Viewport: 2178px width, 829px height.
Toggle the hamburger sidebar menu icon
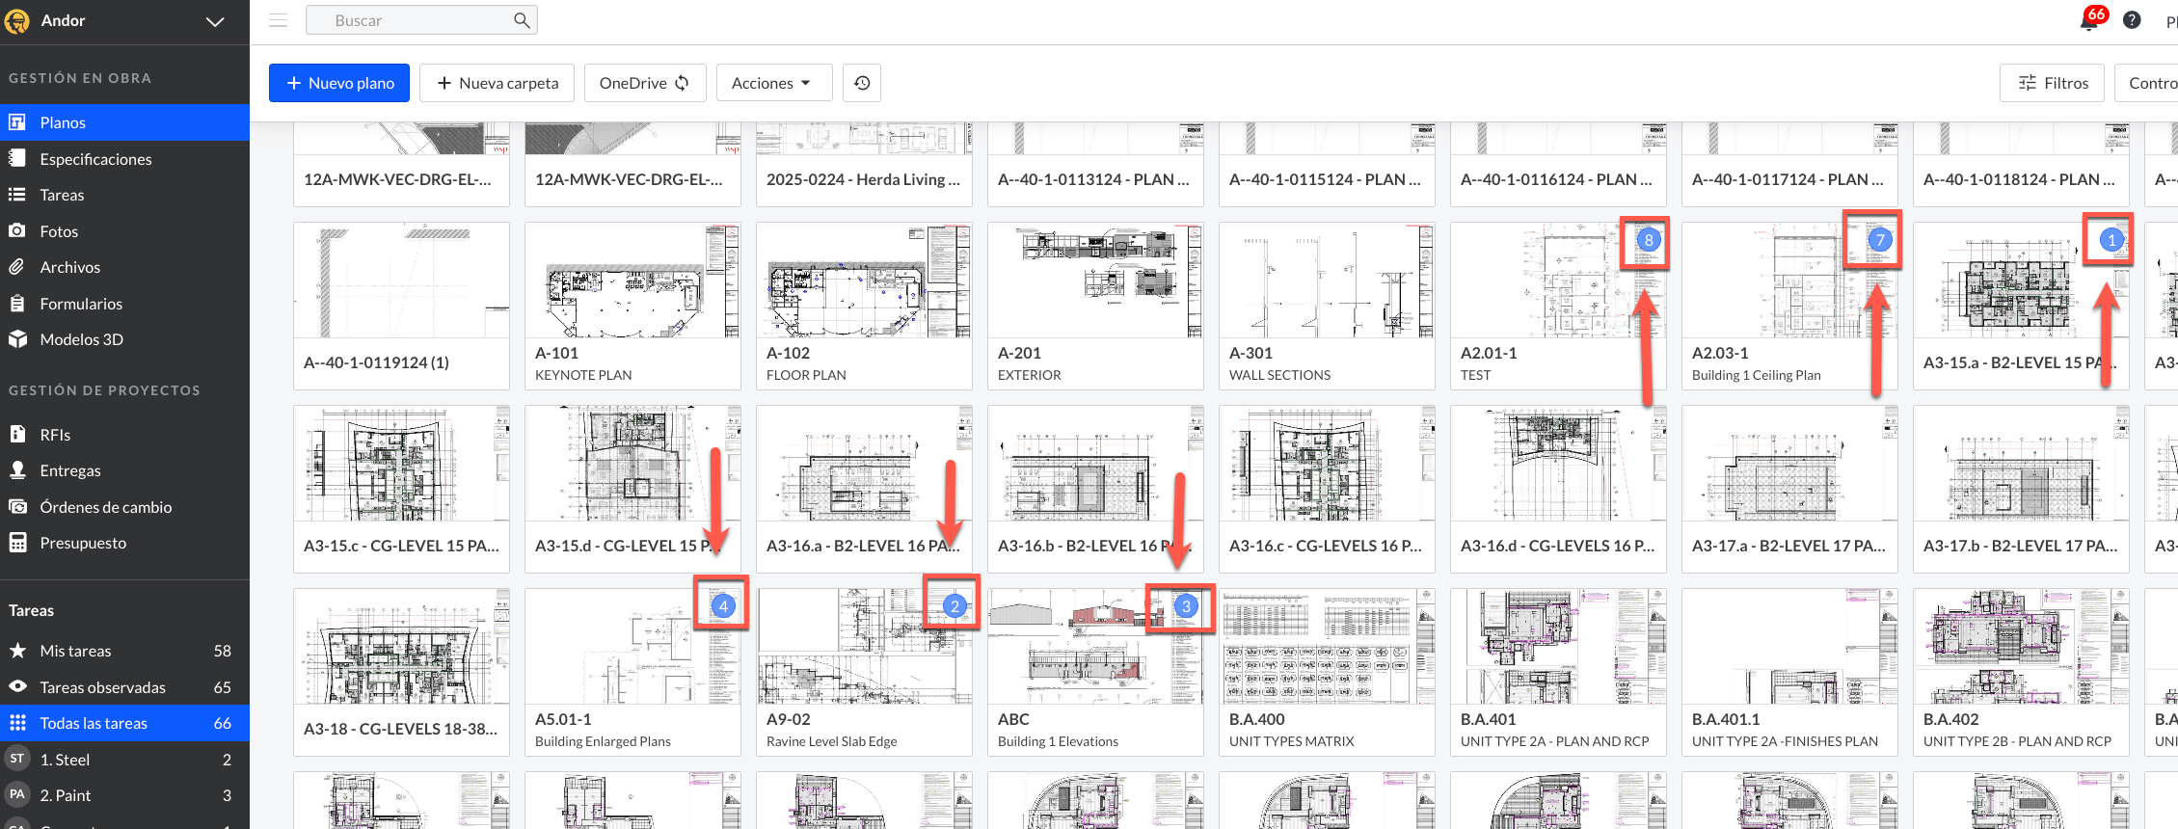[x=279, y=20]
